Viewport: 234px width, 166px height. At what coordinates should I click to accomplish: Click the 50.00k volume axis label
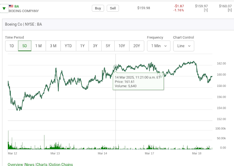point(221,138)
